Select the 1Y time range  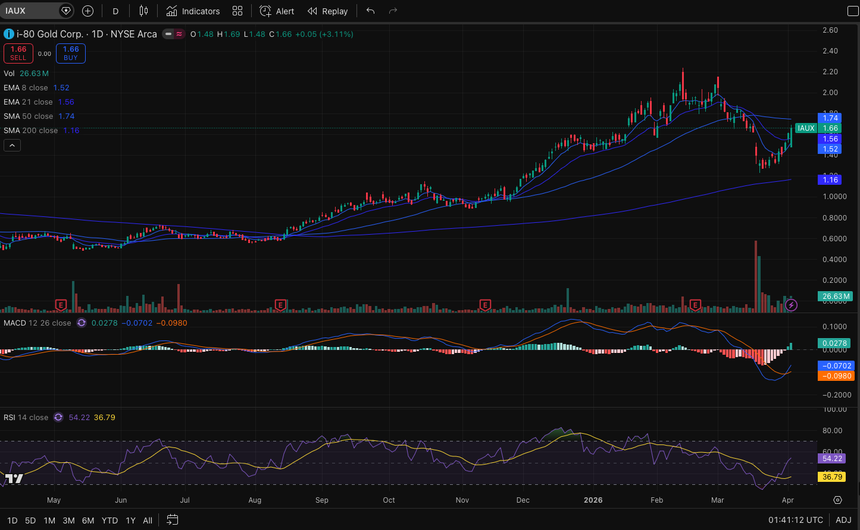(x=130, y=520)
